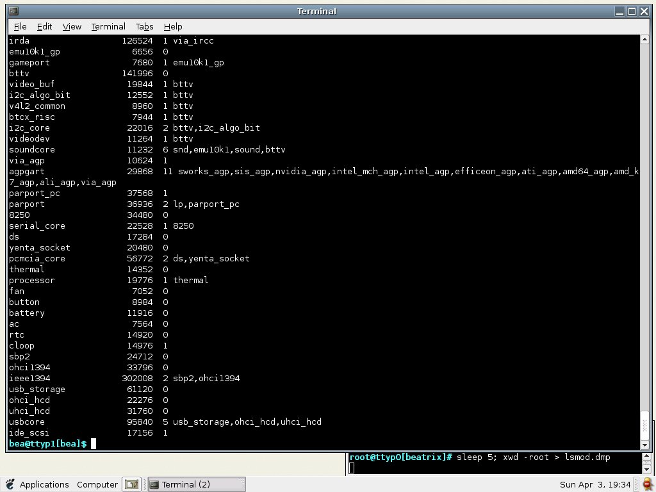Click the taskbar grip handle left of Terminal (2)
Image resolution: width=656 pixels, height=492 pixels.
pos(145,484)
